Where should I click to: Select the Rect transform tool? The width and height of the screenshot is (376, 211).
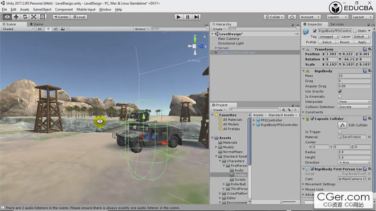(42, 17)
